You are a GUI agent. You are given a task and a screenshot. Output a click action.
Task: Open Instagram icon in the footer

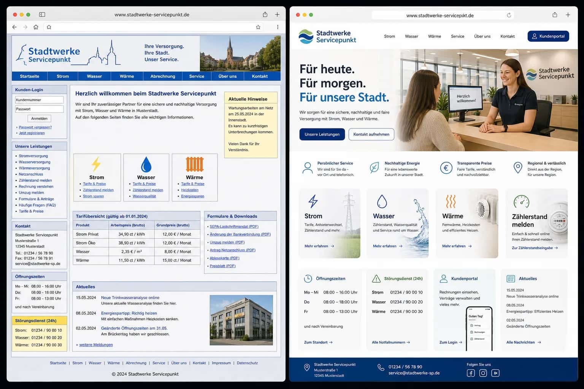click(x=483, y=373)
